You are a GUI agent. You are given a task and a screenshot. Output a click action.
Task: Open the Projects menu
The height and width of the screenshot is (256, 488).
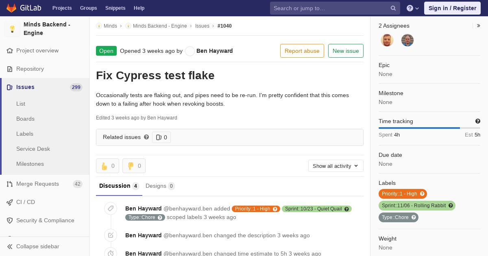62,8
